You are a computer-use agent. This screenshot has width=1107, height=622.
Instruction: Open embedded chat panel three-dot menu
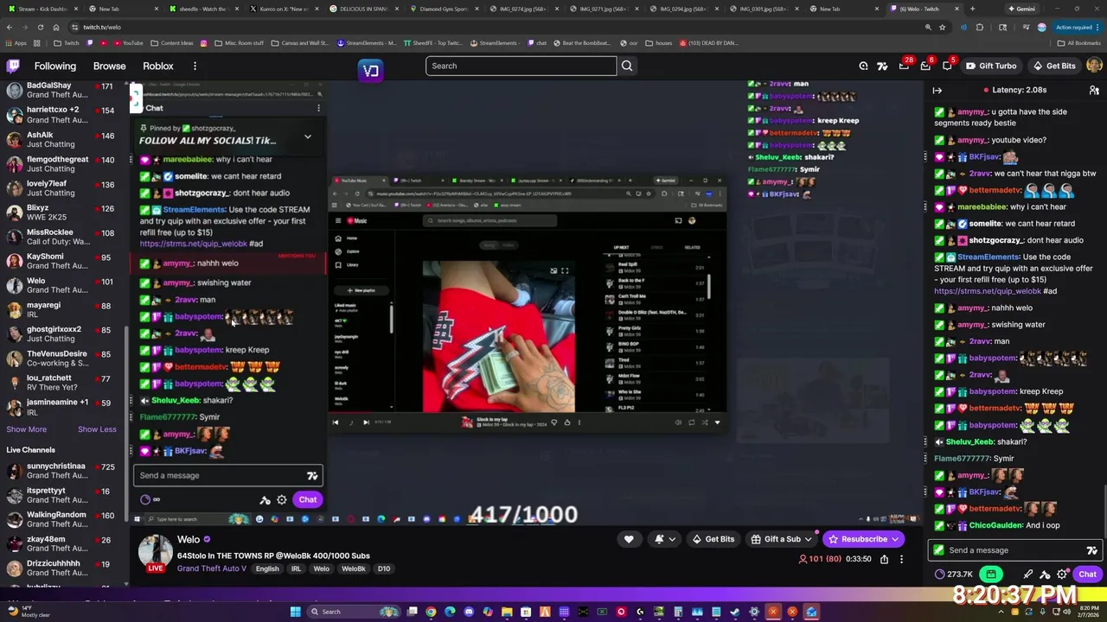318,108
